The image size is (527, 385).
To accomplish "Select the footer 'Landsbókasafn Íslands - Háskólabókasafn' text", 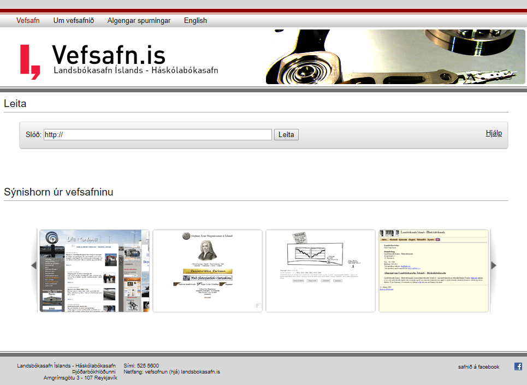I will 66,365.
